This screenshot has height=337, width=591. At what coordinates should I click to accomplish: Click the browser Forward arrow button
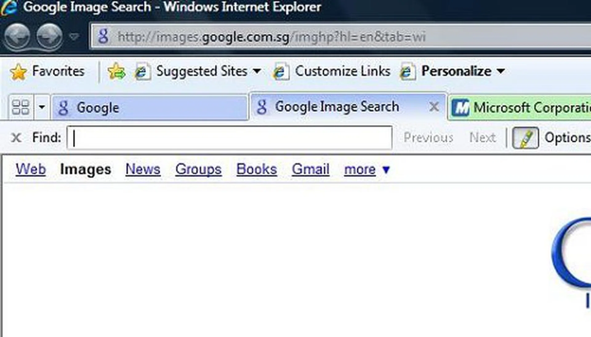[49, 37]
